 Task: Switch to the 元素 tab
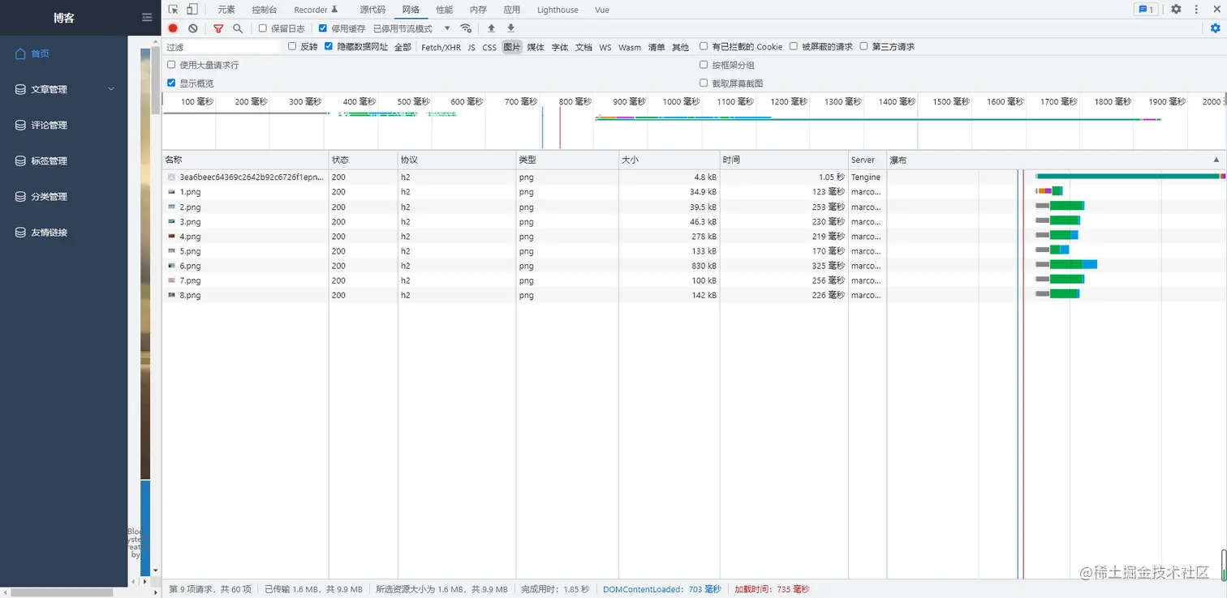click(226, 10)
